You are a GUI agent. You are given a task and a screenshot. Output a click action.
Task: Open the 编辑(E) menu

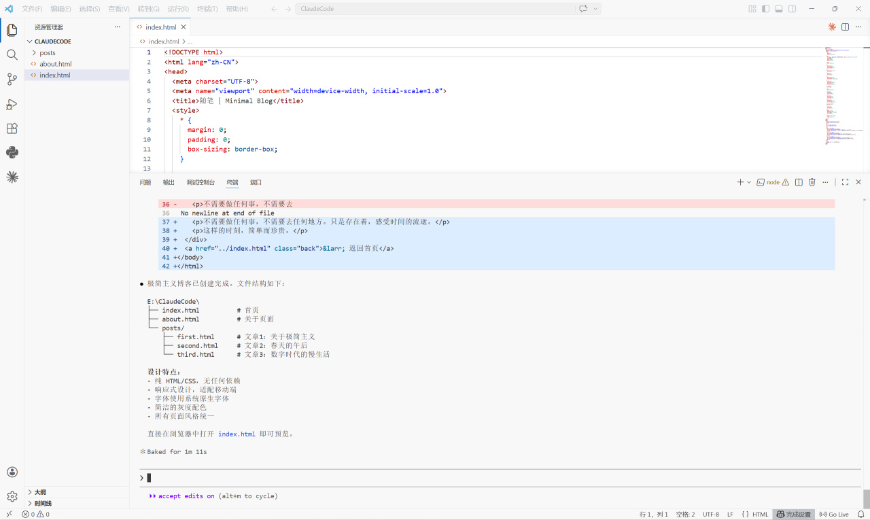pyautogui.click(x=60, y=9)
